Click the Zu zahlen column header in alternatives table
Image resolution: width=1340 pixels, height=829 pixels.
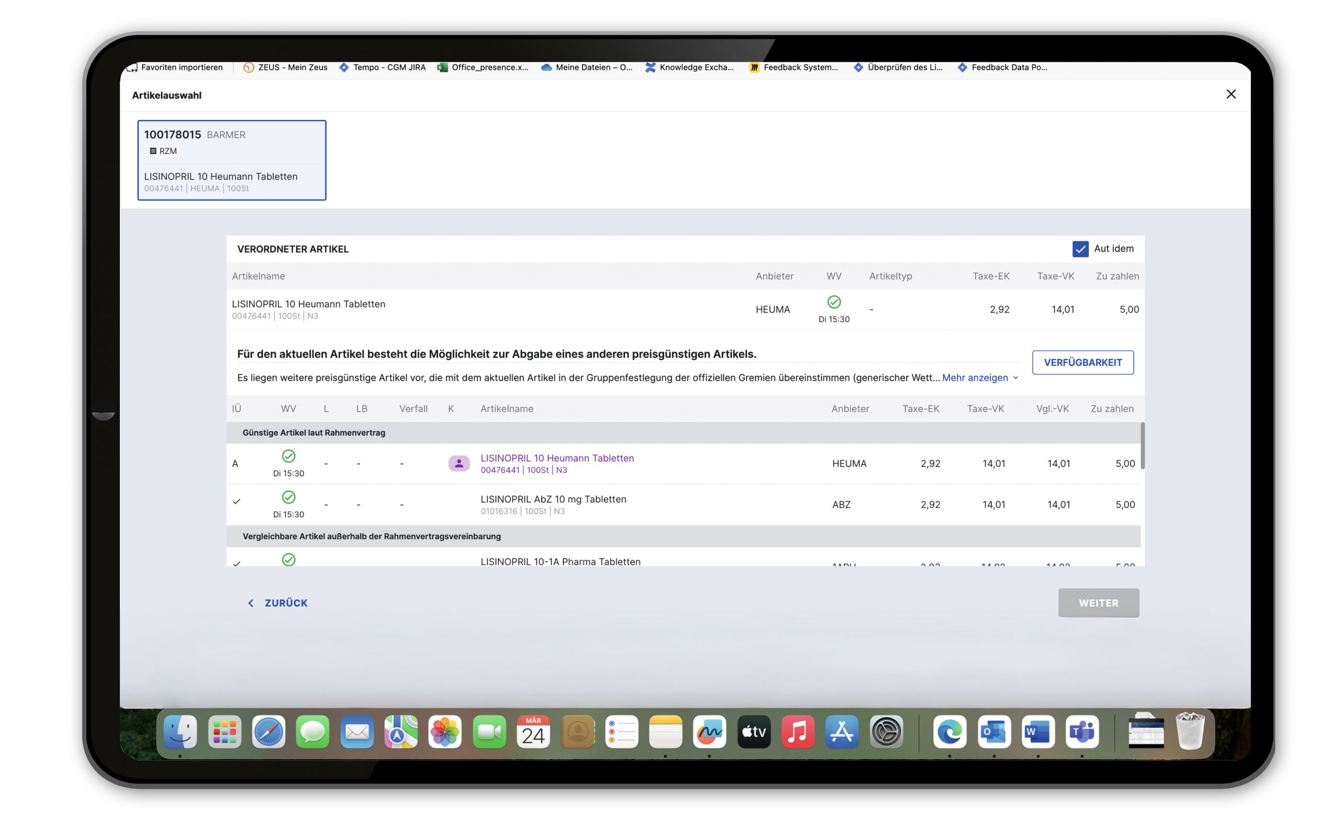pos(1111,408)
